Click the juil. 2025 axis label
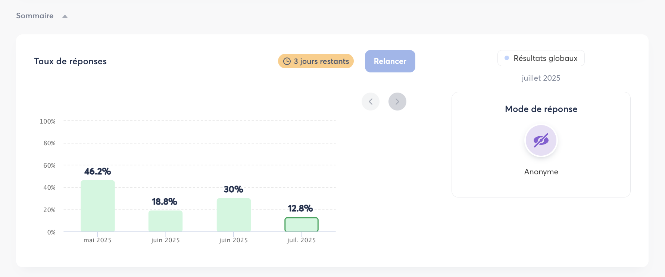Viewport: 665px width, 277px height. [x=301, y=240]
